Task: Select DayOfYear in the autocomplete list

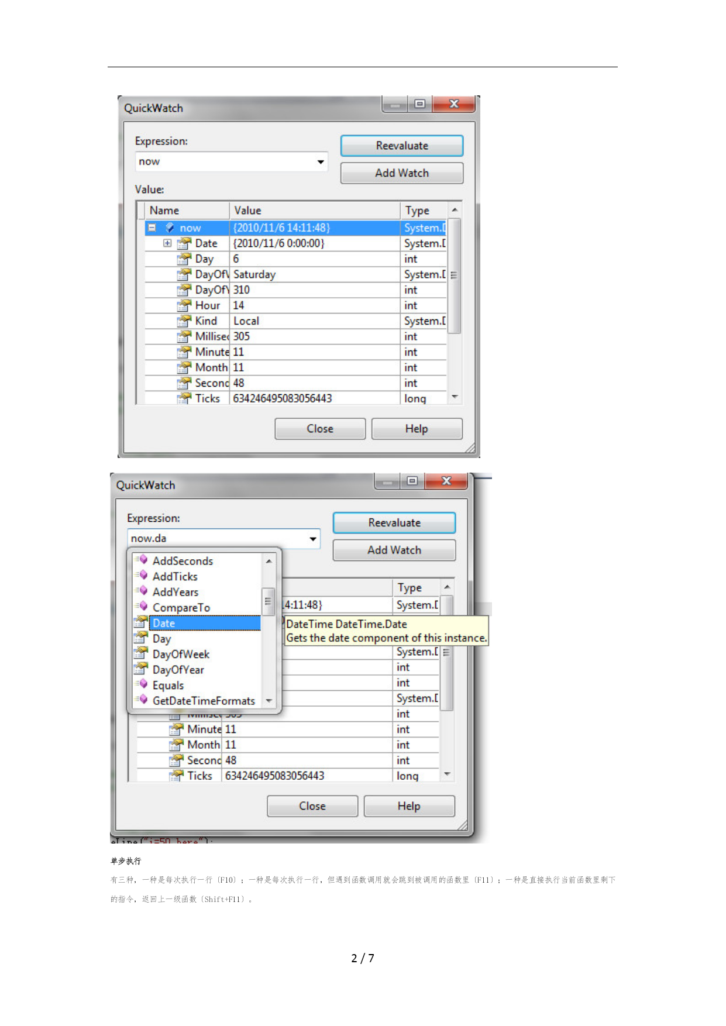Action: pyautogui.click(x=178, y=670)
